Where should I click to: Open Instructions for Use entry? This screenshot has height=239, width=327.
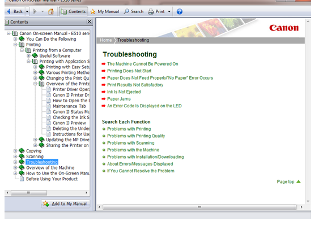pos(71,134)
